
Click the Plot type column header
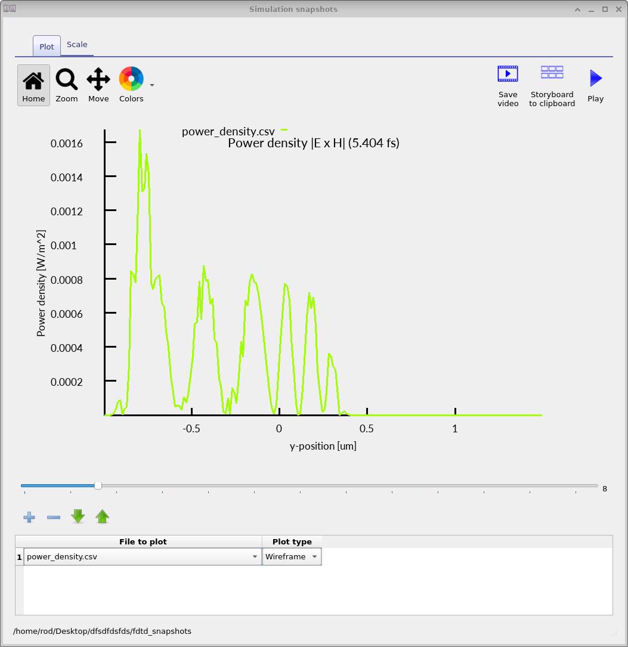pos(292,542)
